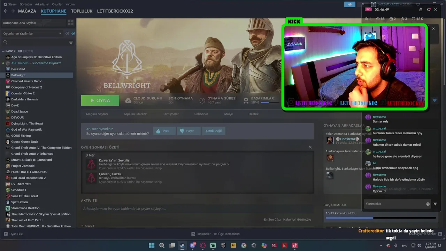Select Becastled in the library list
446x251 pixels.
click(18, 69)
